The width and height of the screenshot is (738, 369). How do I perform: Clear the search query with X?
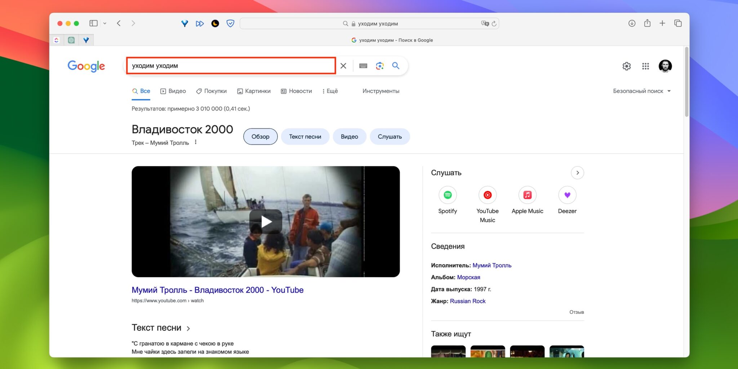pyautogui.click(x=343, y=66)
